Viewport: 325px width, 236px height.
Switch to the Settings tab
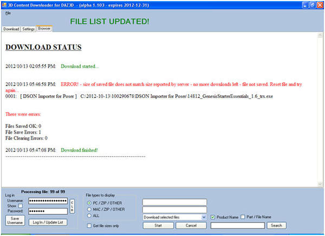pyautogui.click(x=28, y=29)
